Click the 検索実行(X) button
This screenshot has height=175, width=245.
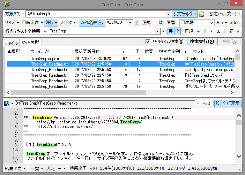(202, 41)
